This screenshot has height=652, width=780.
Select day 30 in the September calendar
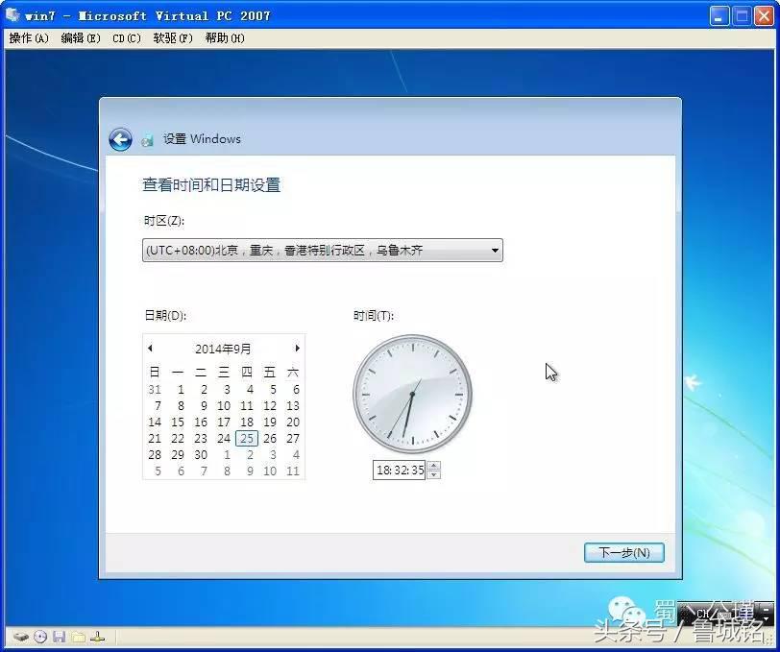(x=201, y=454)
